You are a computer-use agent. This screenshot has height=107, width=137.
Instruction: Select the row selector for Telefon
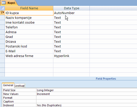pyautogui.click(x=2, y=27)
